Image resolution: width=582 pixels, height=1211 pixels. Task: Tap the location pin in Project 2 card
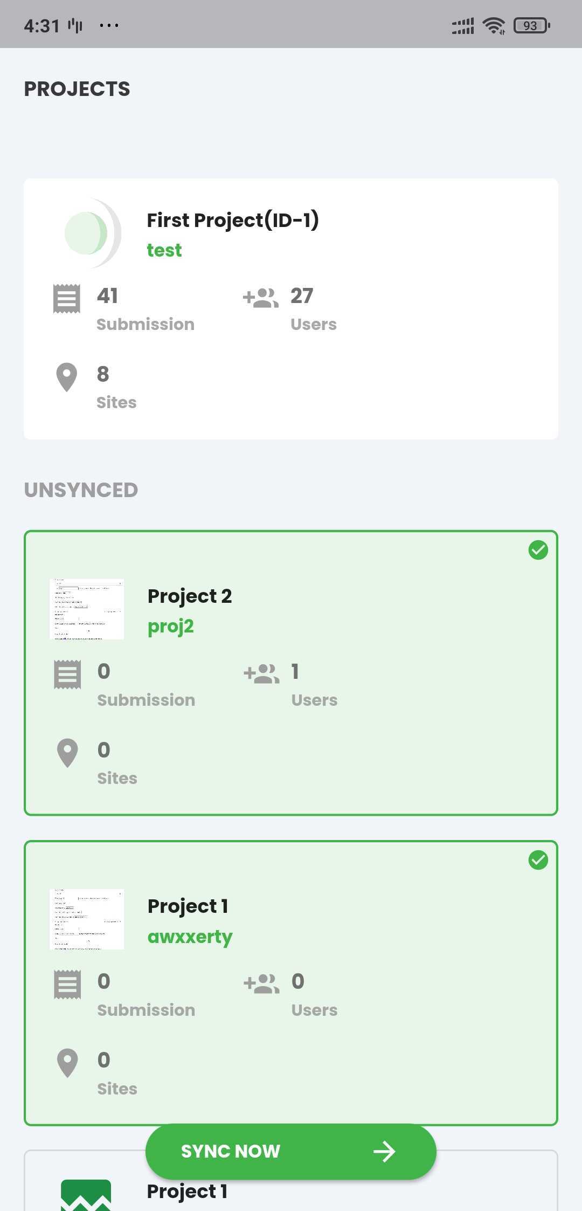point(67,753)
